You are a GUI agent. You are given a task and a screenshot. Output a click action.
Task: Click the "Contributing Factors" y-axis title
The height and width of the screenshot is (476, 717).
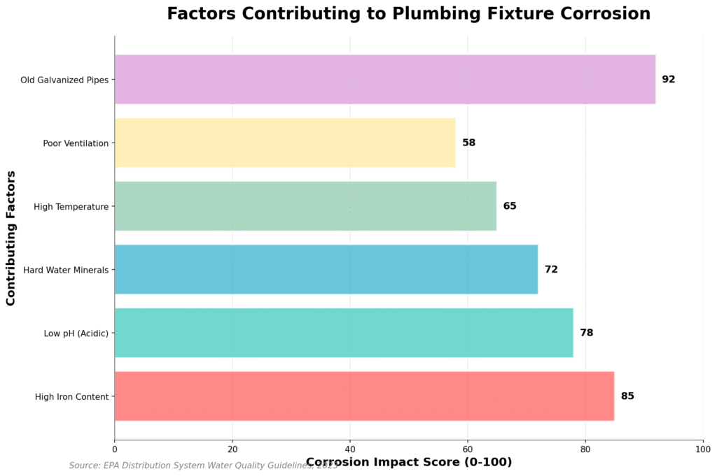click(x=11, y=238)
